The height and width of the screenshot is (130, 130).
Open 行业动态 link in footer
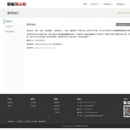[x=33, y=106]
